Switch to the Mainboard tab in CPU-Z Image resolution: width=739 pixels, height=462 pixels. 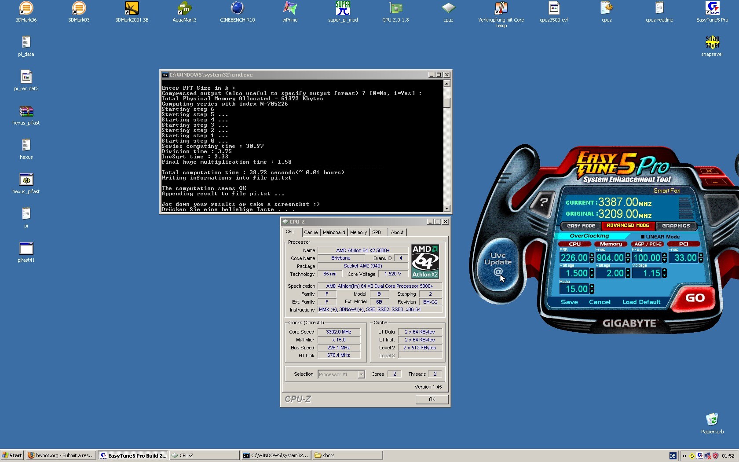click(x=334, y=232)
